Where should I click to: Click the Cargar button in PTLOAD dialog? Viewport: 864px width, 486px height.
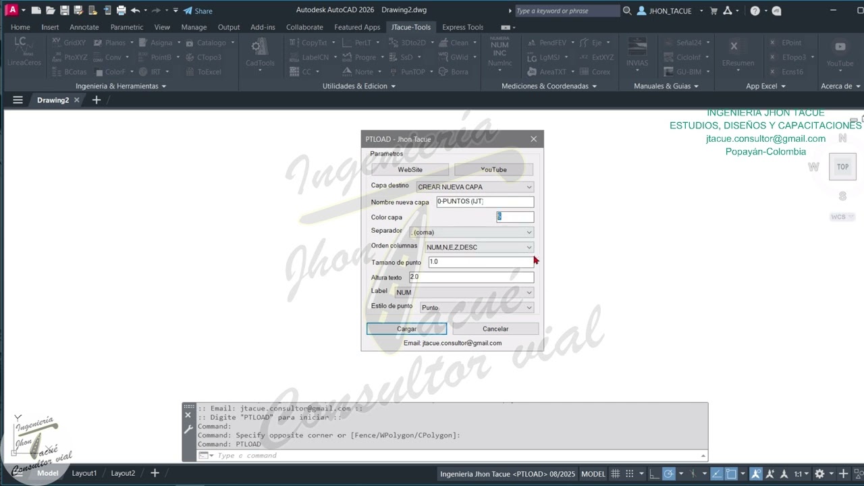point(406,329)
